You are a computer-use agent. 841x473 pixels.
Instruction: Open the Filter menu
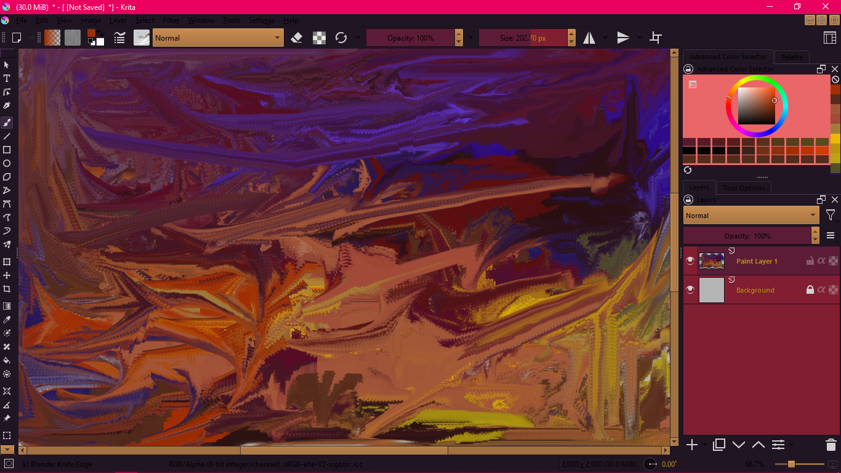pyautogui.click(x=171, y=20)
